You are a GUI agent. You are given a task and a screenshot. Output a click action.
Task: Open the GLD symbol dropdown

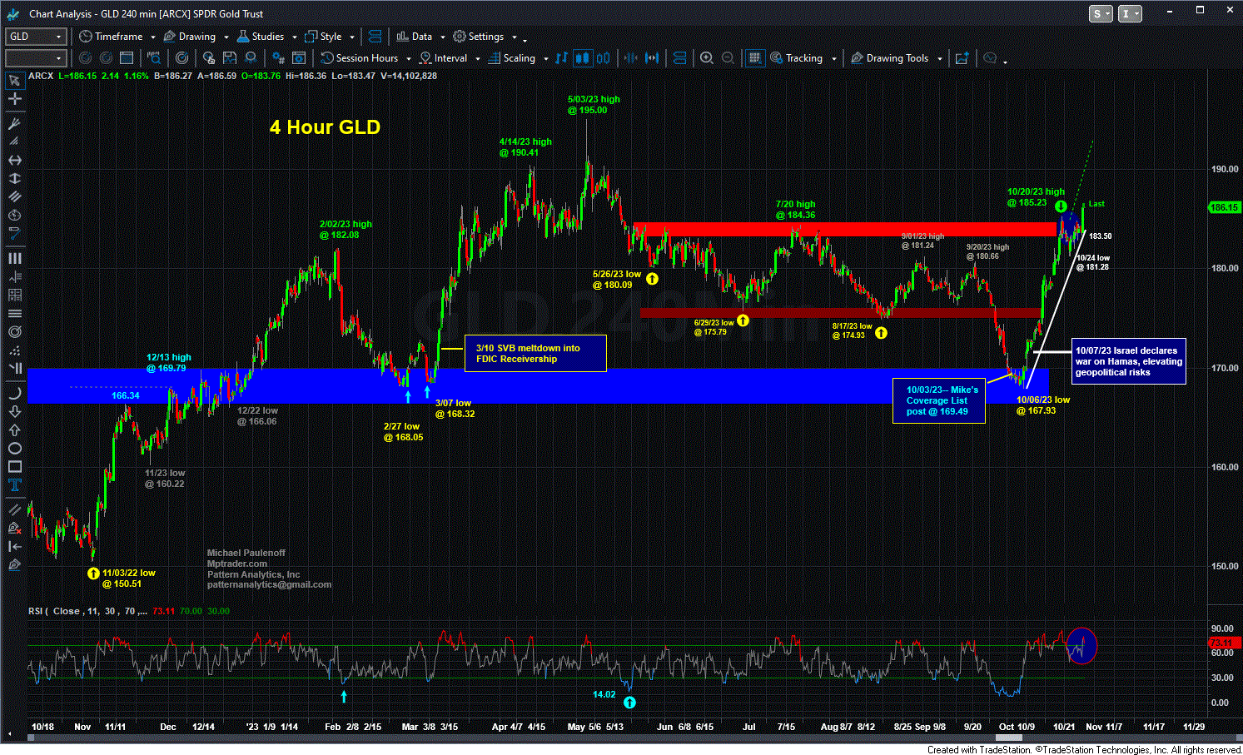point(59,37)
